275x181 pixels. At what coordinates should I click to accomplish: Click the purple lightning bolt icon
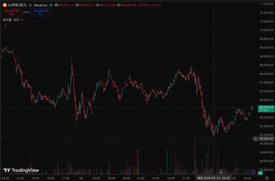[253, 172]
